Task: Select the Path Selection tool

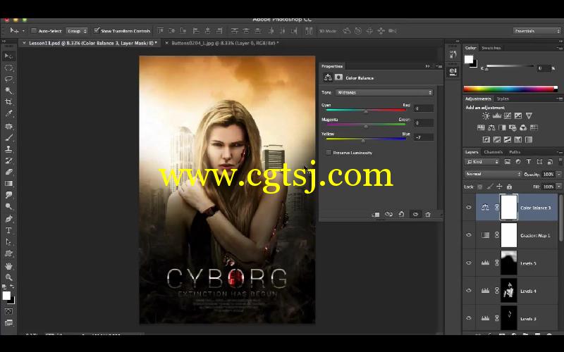Action: pos(8,242)
